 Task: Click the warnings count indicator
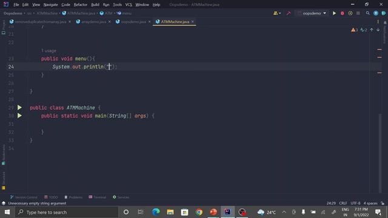tap(354, 30)
